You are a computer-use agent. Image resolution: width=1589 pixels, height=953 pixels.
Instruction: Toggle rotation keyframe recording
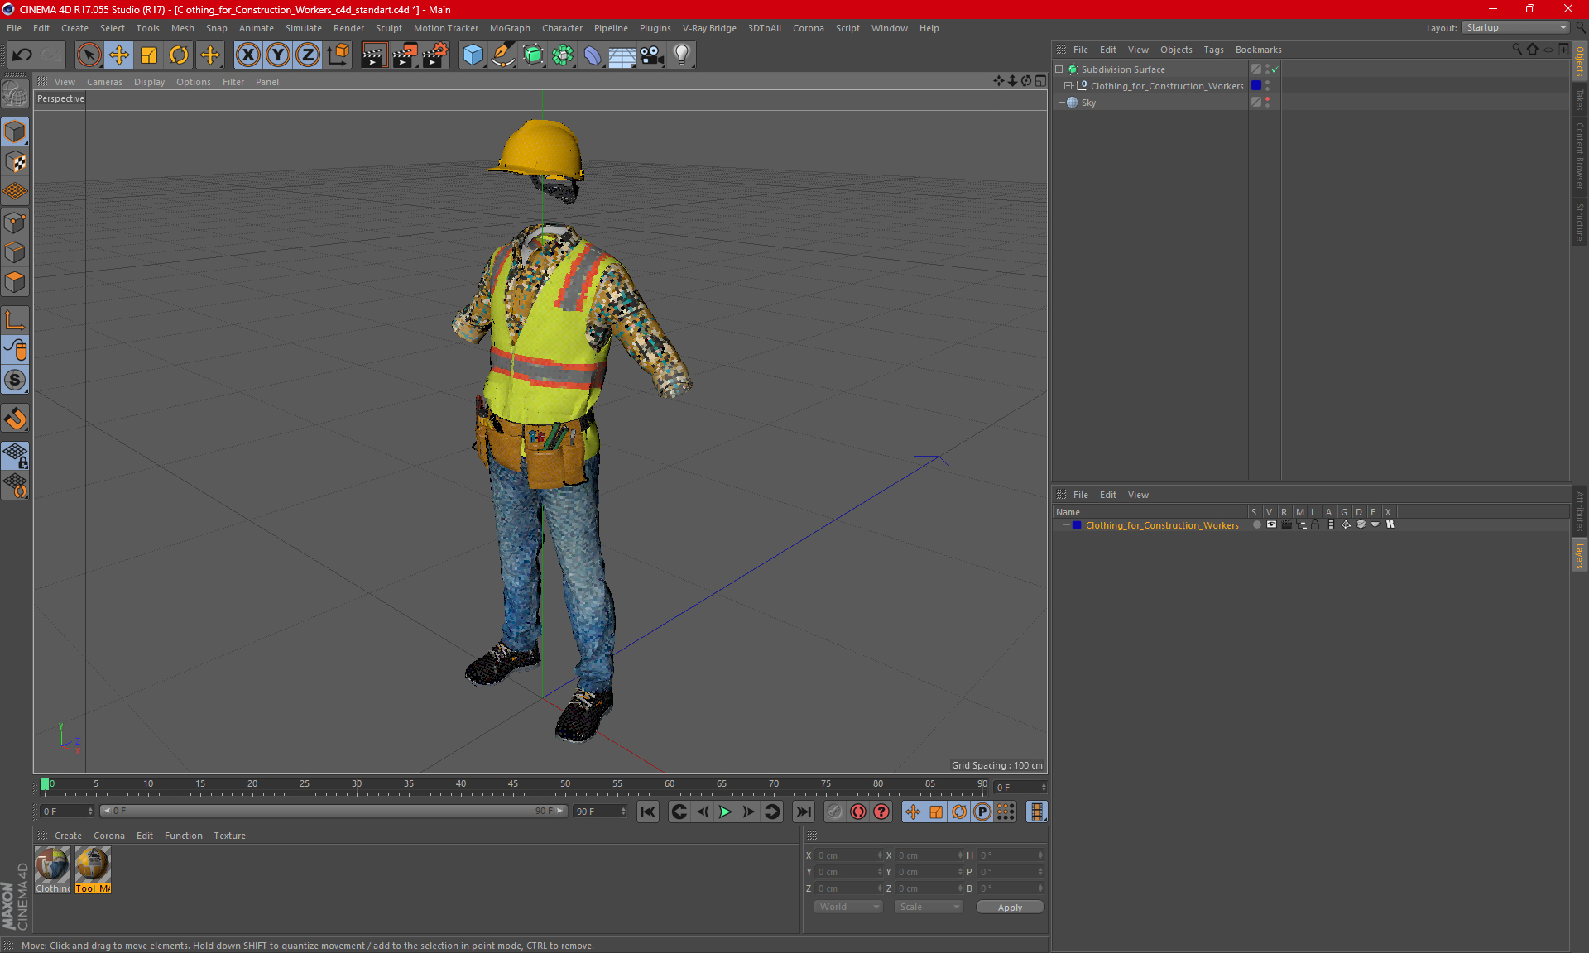959,812
